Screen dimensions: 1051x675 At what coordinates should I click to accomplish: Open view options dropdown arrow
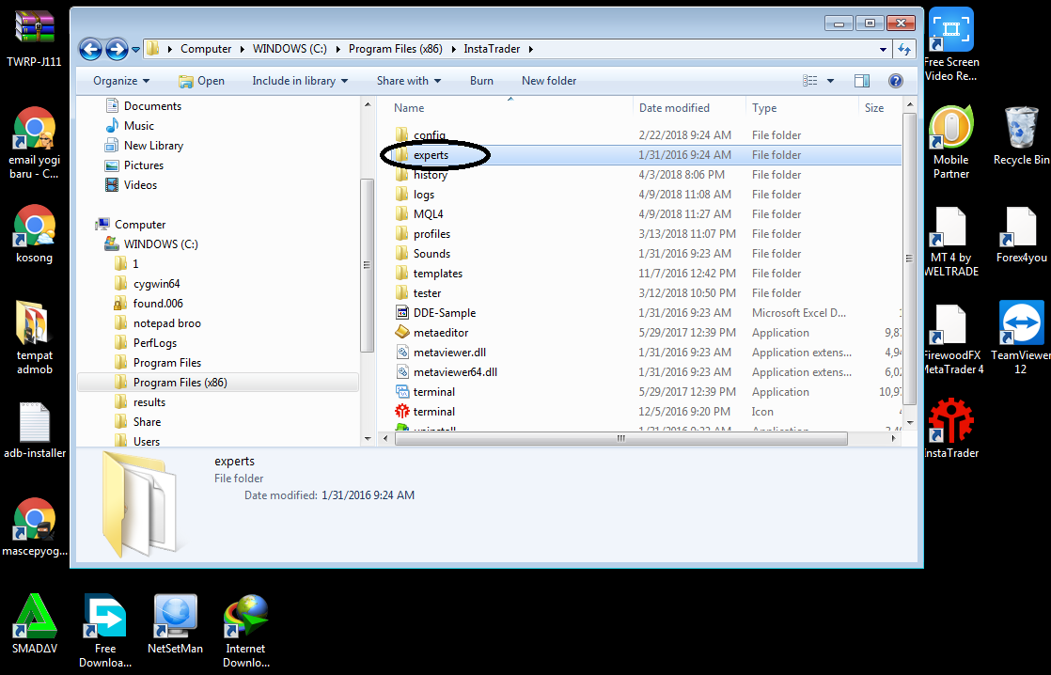[x=830, y=81]
